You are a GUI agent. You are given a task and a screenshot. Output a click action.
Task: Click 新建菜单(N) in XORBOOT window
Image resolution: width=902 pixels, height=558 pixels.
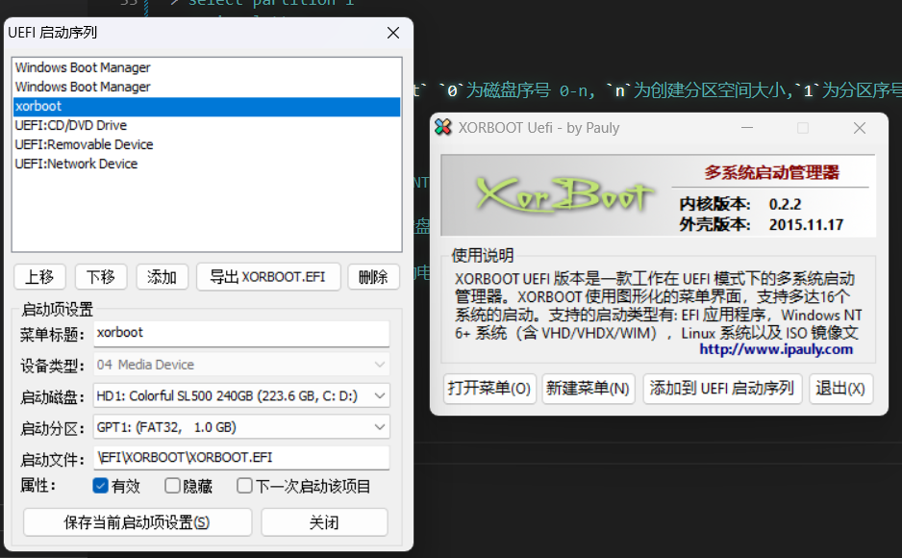coord(588,389)
